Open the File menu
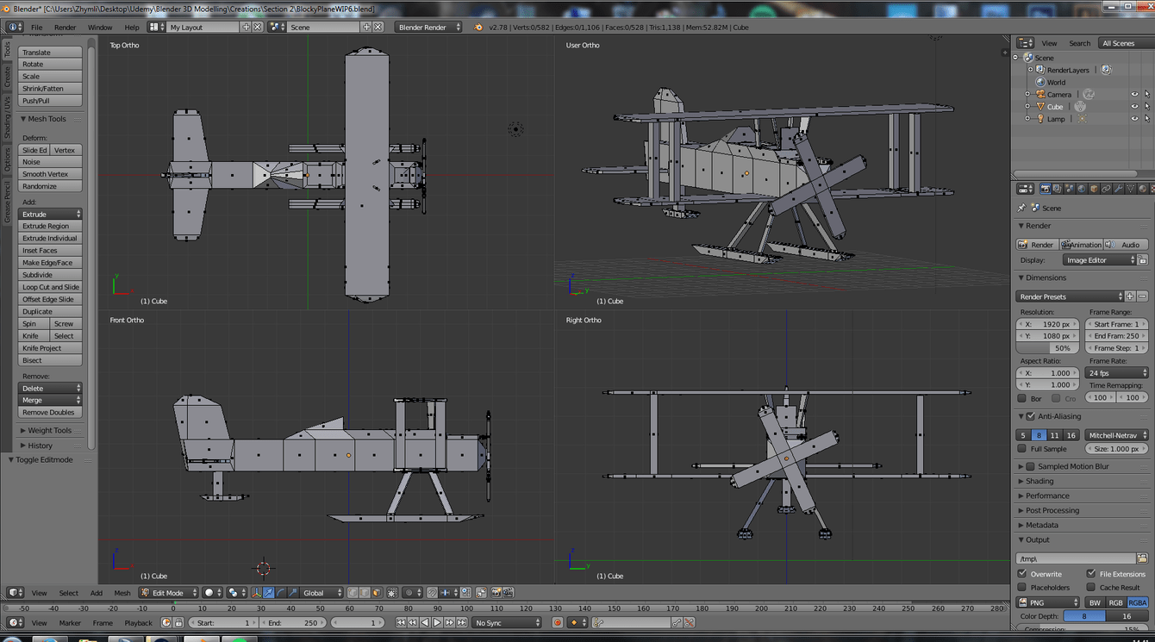1155x642 pixels. 37,28
